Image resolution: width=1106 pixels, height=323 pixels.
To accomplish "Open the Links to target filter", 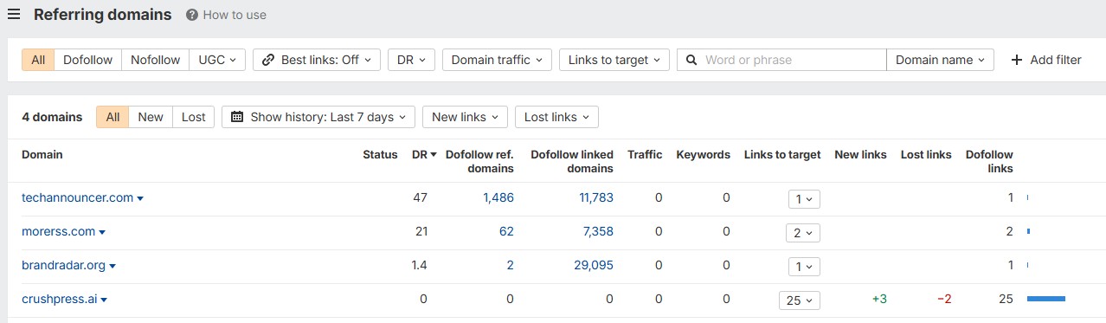I will 614,60.
